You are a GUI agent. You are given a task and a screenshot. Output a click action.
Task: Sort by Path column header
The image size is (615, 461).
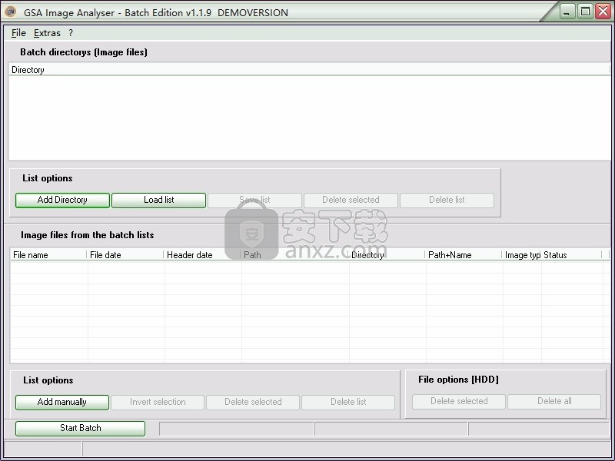294,255
